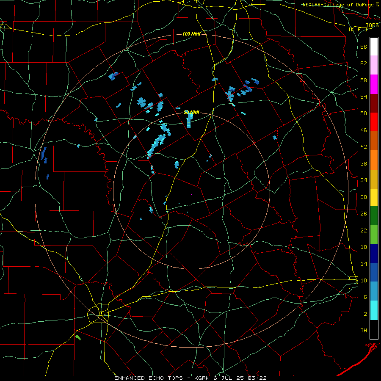Viewport: 381px width, 381px height.
Task: Click the "46" legend value
Action: click(364, 130)
